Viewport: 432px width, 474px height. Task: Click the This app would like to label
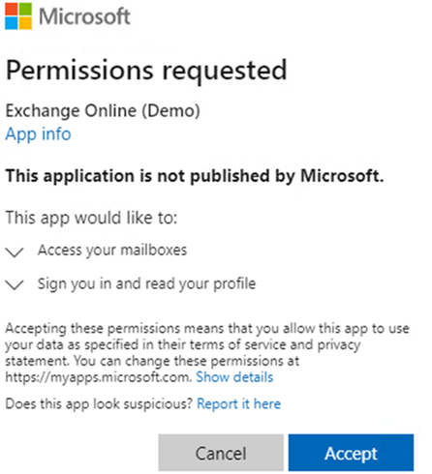pos(91,218)
